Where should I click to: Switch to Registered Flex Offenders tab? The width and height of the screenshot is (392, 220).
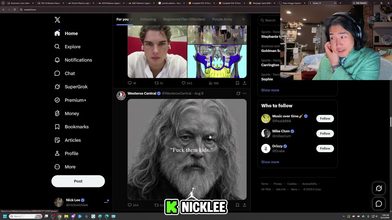tap(184, 19)
